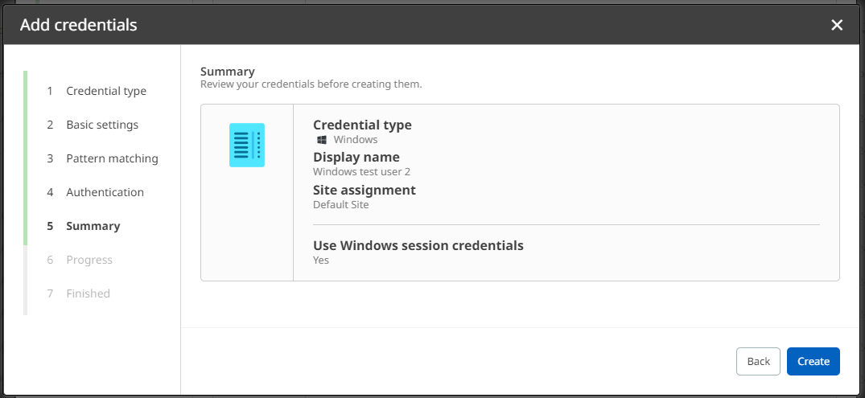Click the greyed-out Progress step
The height and width of the screenshot is (398, 865).
tap(89, 260)
